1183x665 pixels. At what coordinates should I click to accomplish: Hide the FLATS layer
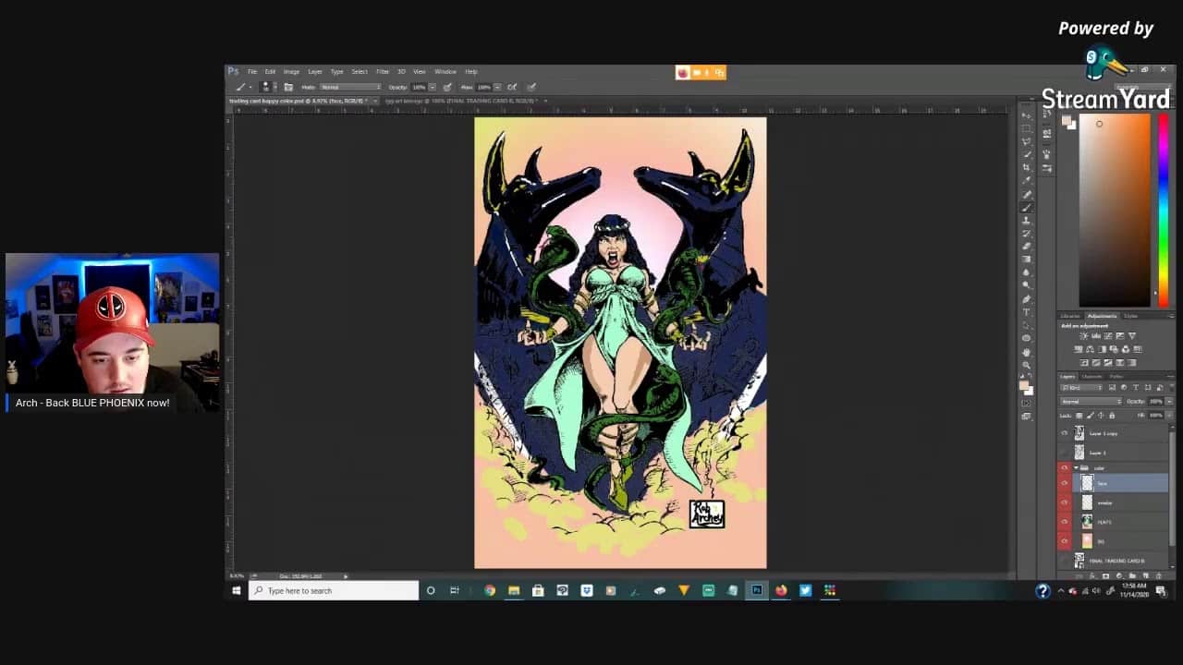pos(1064,522)
